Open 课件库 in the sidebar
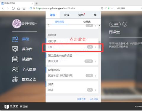 point(27,49)
